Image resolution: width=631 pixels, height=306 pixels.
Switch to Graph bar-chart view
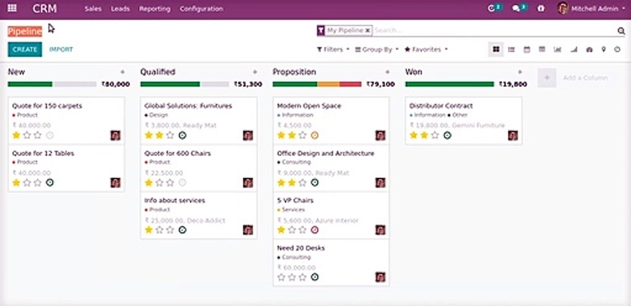[x=557, y=49]
